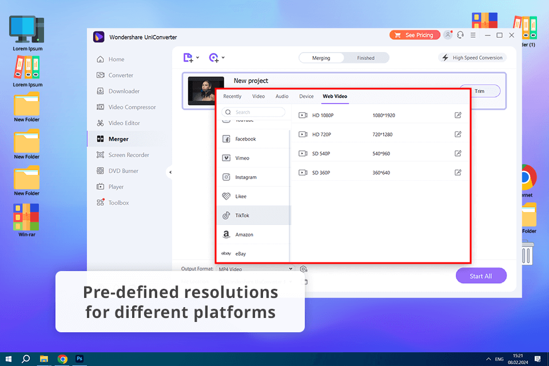Screen dimensions: 549x366
Task: Click the Add Files icon
Action: pos(188,57)
